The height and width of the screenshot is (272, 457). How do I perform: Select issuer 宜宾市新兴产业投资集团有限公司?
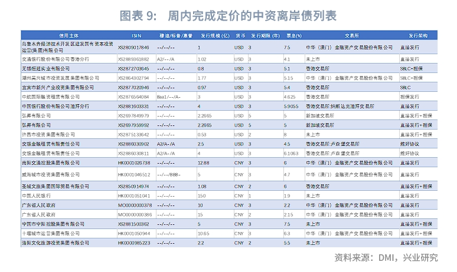[x=58, y=88]
